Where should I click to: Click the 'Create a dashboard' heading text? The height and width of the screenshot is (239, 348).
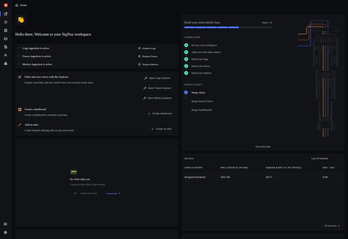coord(35,109)
